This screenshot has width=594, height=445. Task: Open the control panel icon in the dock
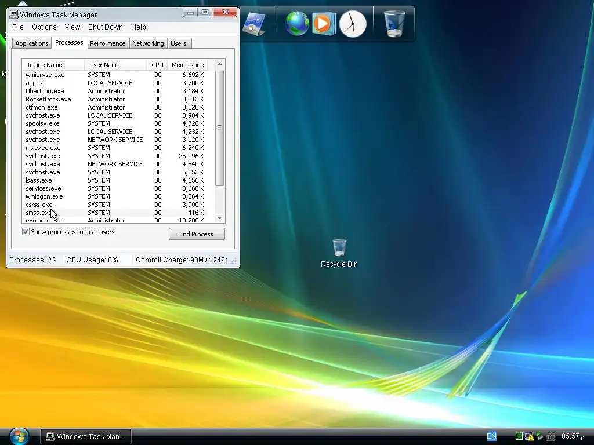[x=253, y=24]
